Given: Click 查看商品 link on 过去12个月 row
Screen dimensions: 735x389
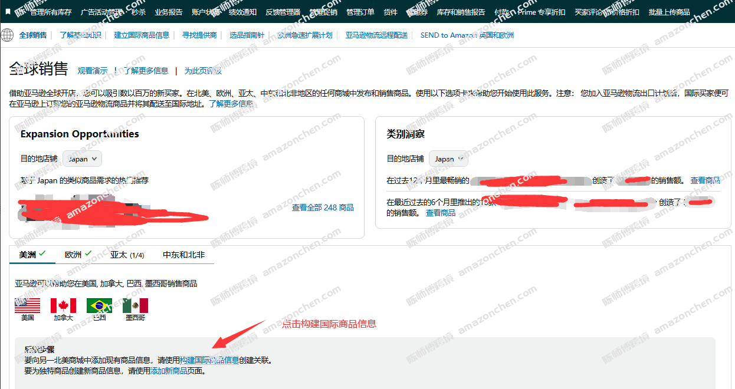Looking at the screenshot, I should click(706, 180).
